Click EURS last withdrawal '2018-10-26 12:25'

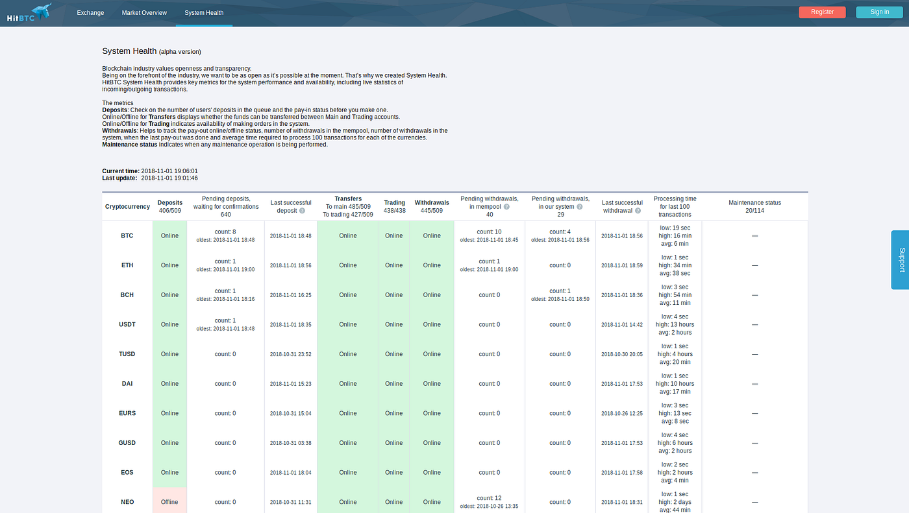pyautogui.click(x=622, y=413)
